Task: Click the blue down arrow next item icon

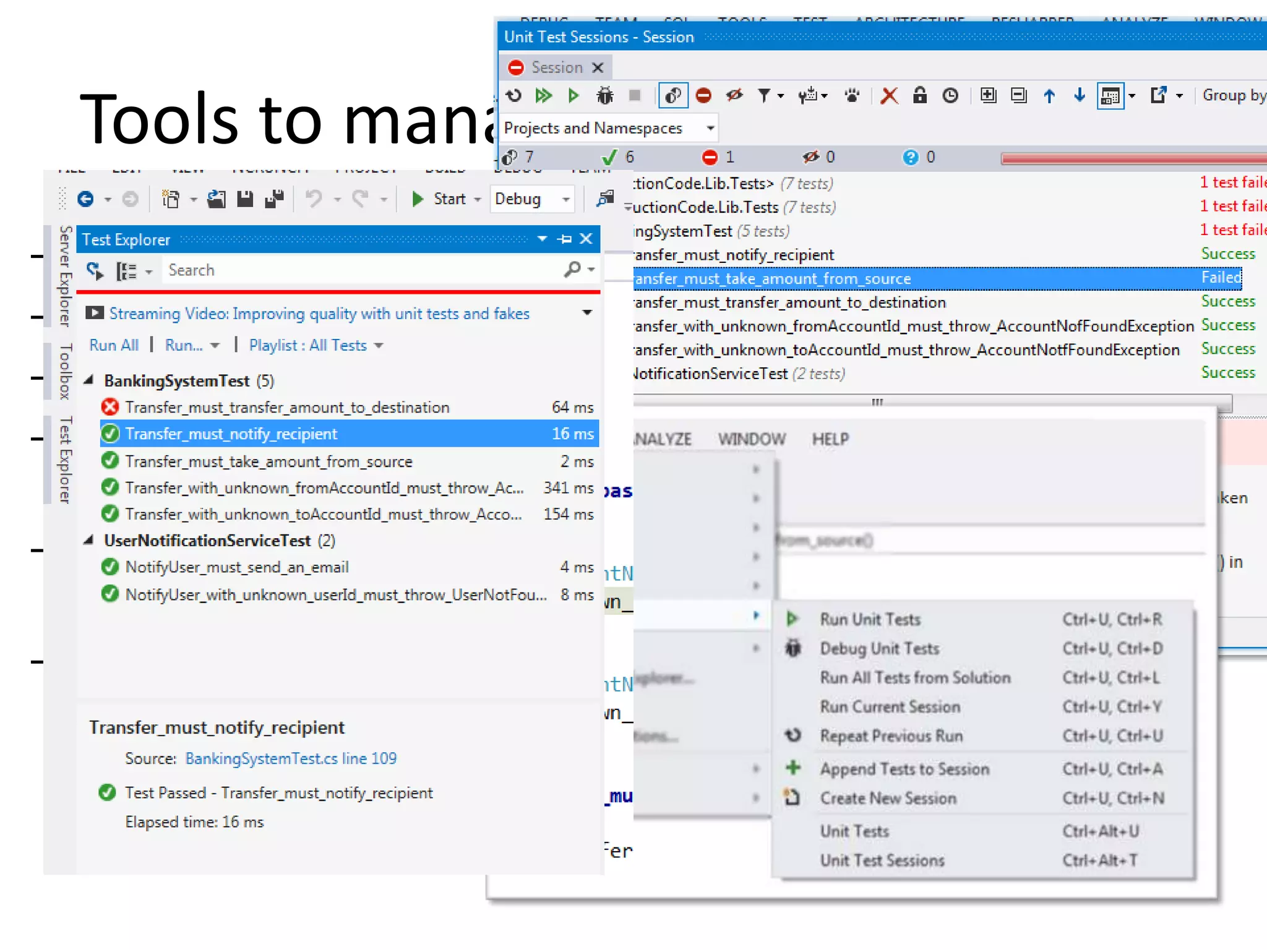Action: [1080, 95]
